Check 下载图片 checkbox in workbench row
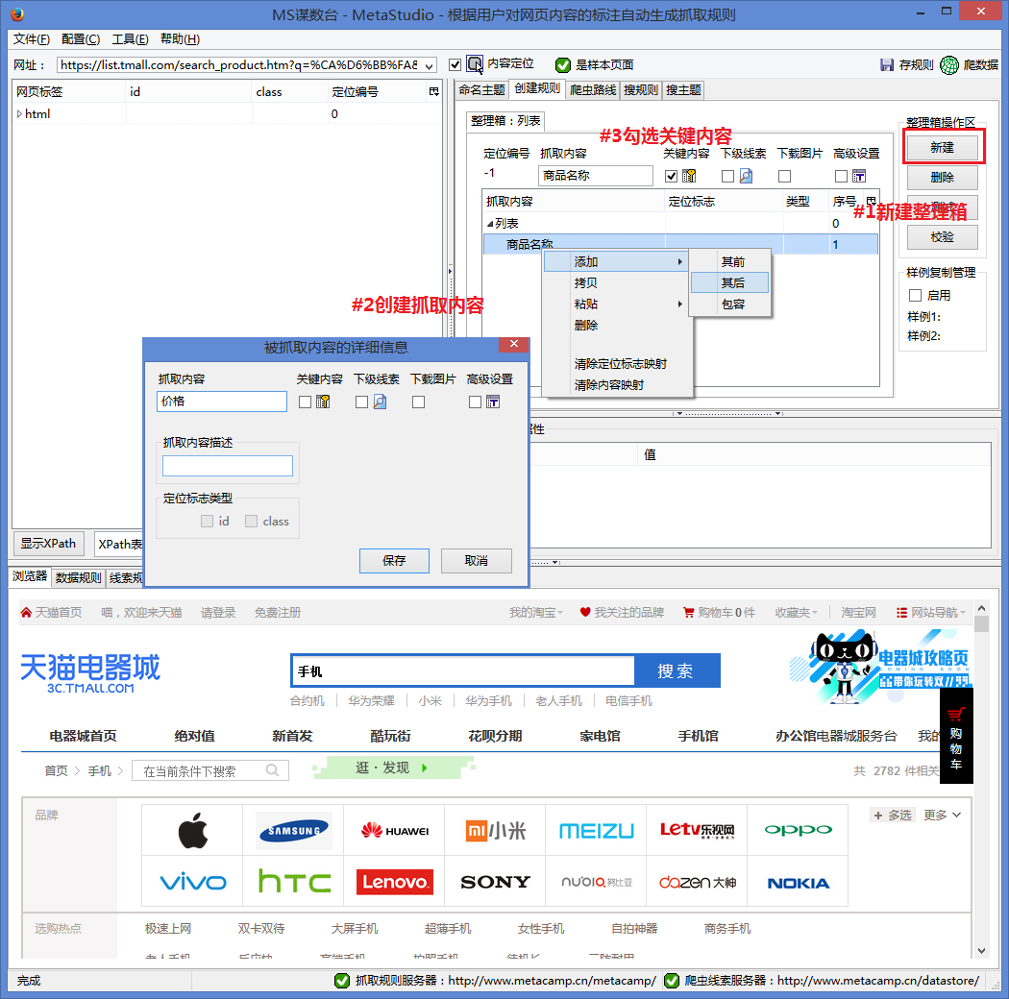The image size is (1009, 999). pos(784,176)
